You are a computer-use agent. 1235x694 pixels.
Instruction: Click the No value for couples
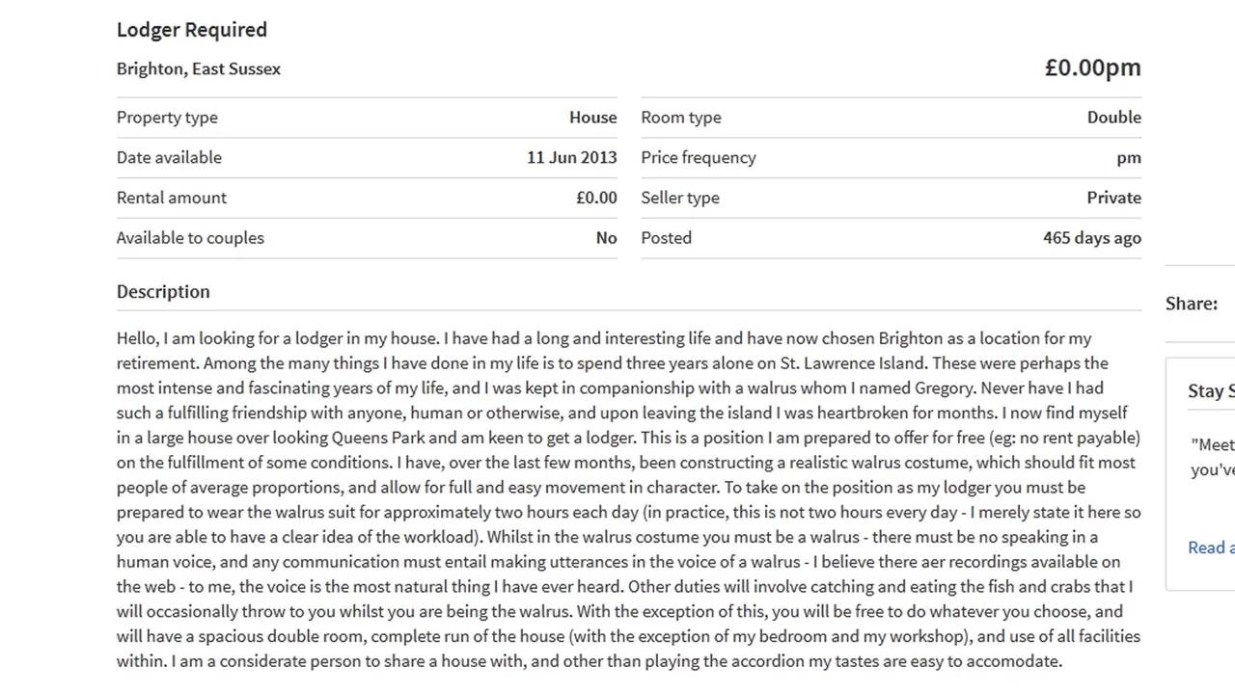click(x=606, y=238)
